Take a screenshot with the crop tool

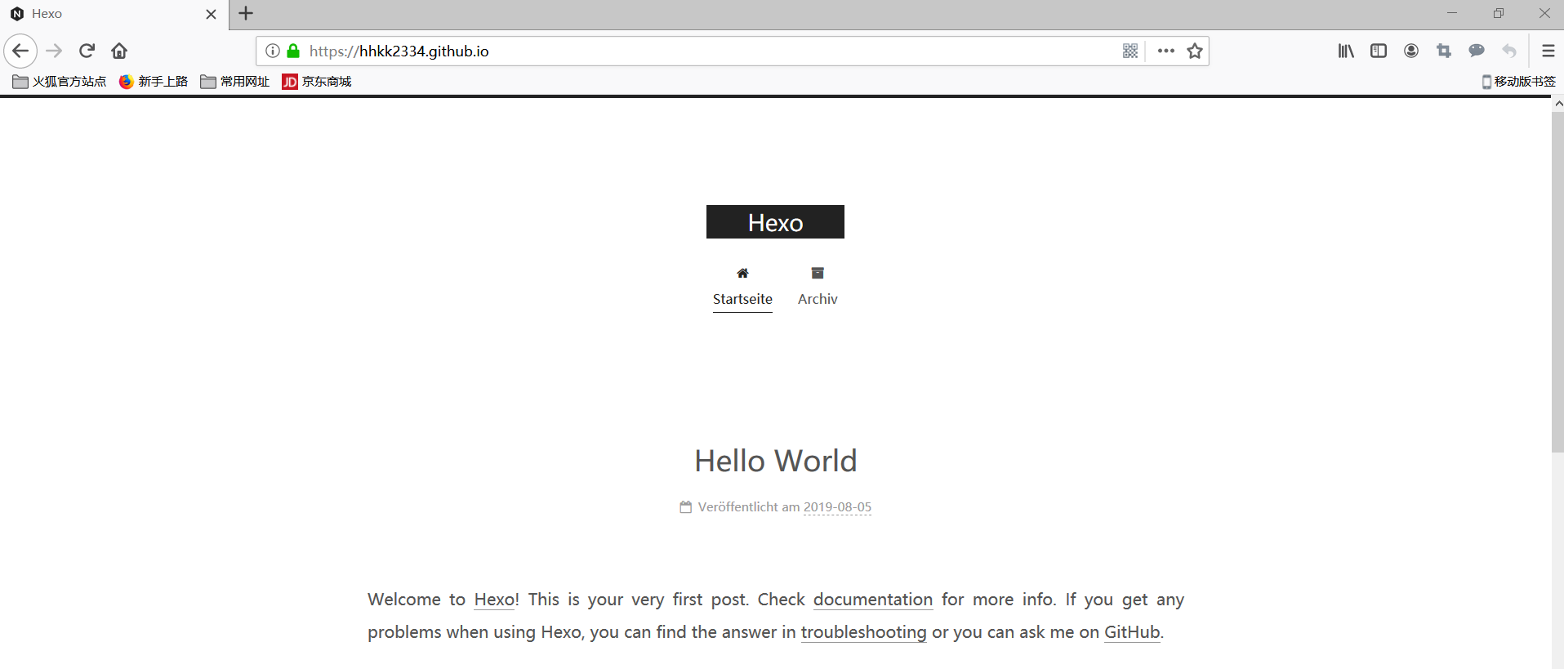point(1444,51)
